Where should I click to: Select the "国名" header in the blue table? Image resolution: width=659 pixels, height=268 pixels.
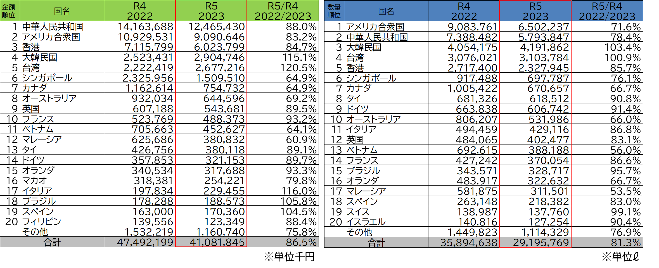(386, 11)
